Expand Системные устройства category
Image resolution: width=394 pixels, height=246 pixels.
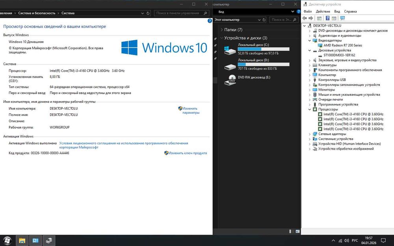tap(310, 139)
